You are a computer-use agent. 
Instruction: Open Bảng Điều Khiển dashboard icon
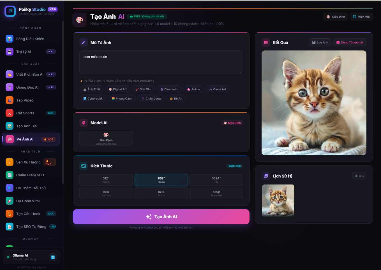pyautogui.click(x=10, y=39)
